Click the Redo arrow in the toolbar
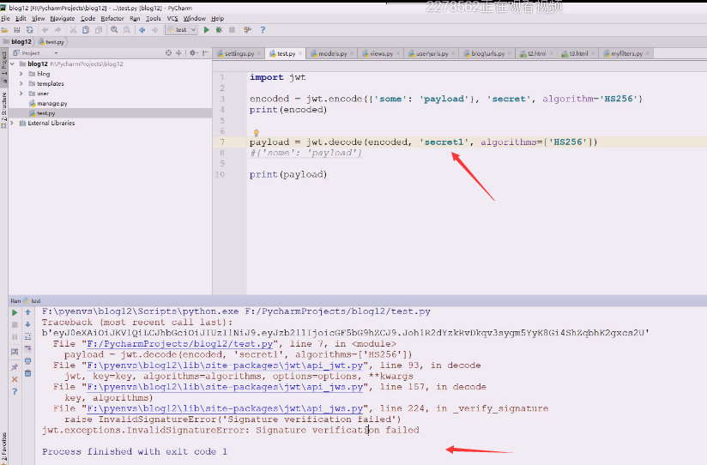The height and width of the screenshot is (465, 707). tap(57, 30)
